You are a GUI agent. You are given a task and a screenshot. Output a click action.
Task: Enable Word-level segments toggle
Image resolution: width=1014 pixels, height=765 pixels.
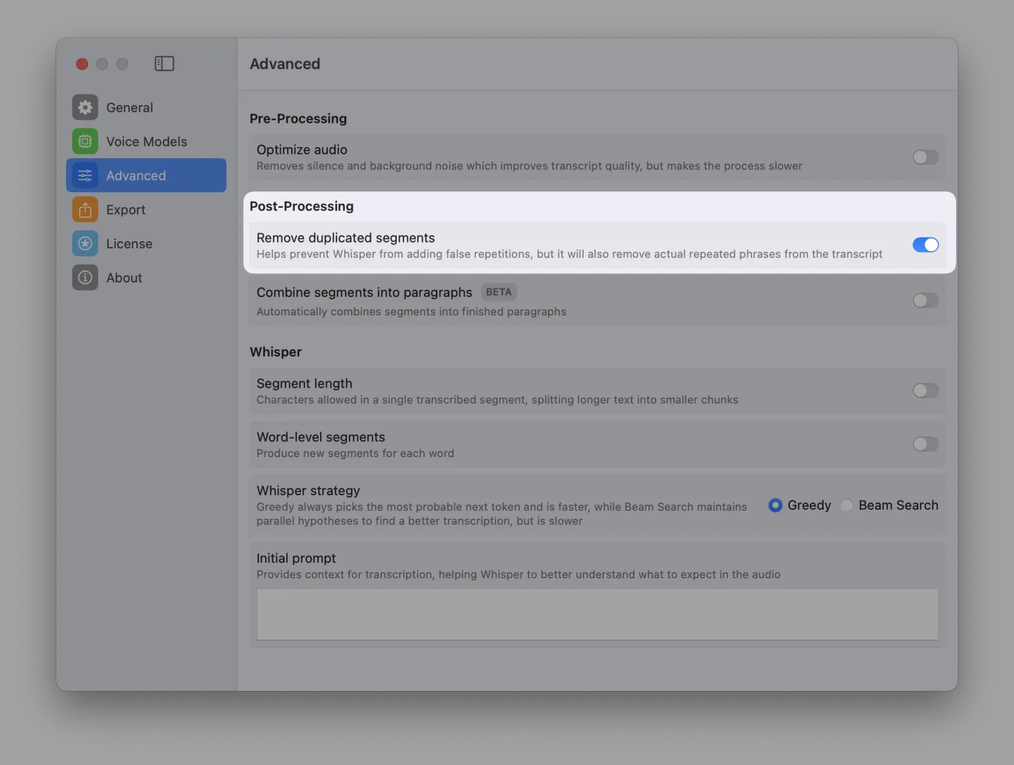925,444
